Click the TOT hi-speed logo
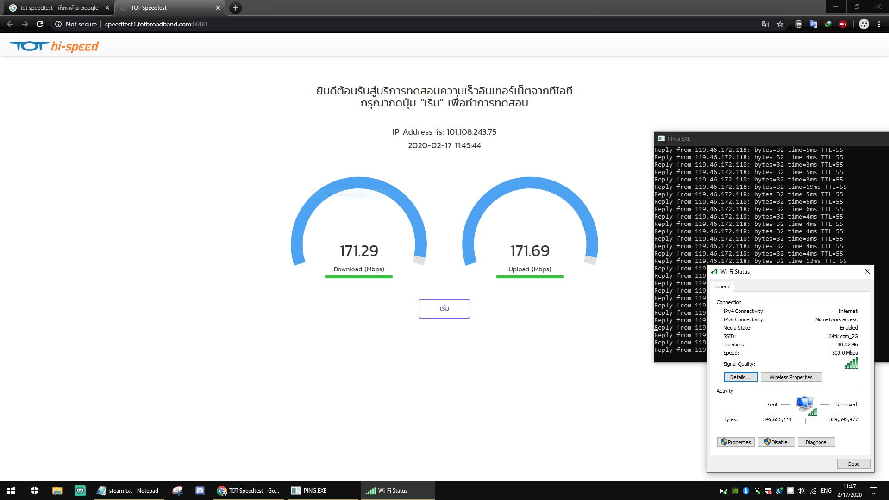Image resolution: width=889 pixels, height=500 pixels. click(x=54, y=46)
